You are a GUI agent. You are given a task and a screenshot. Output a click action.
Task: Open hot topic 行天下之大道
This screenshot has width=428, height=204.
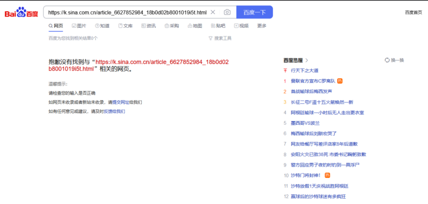tap(305, 71)
